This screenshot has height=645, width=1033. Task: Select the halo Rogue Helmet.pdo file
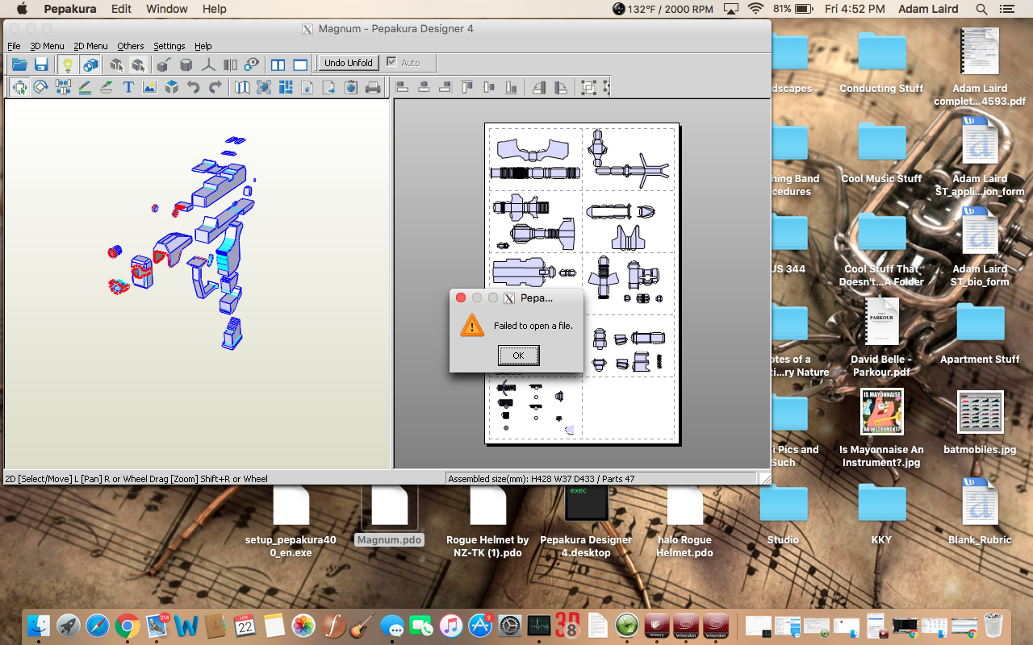pyautogui.click(x=684, y=520)
